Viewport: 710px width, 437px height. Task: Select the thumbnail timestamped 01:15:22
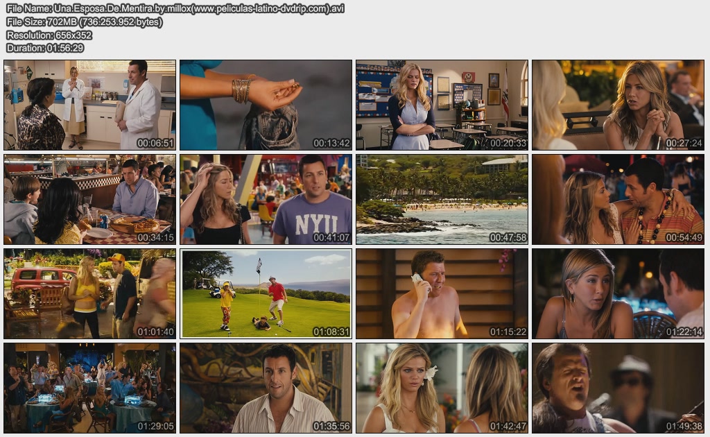442,293
